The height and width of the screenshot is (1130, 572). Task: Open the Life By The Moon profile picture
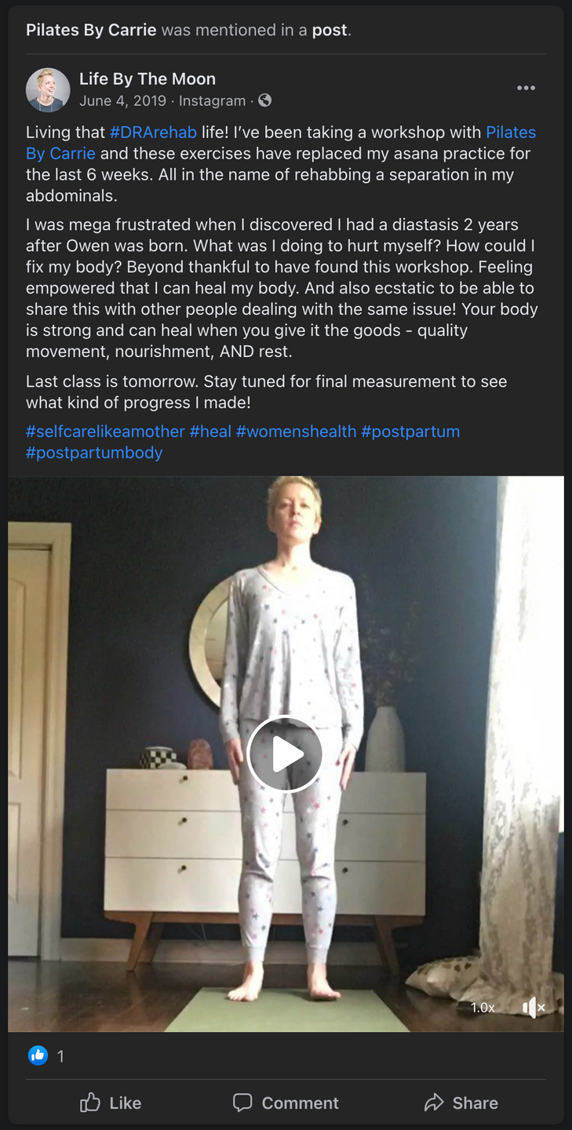coord(48,89)
